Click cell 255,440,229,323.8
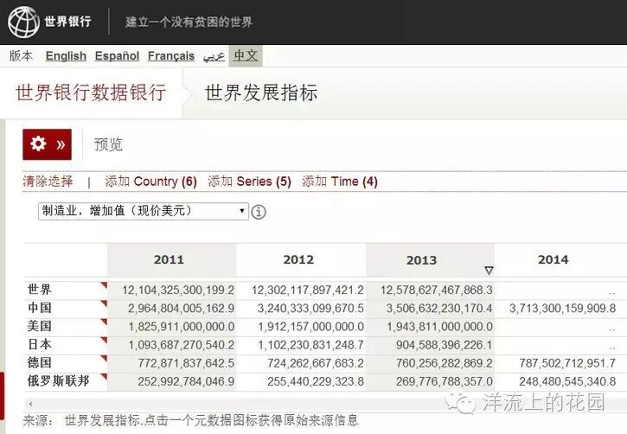Screen dimensions: 627x434 (316, 381)
